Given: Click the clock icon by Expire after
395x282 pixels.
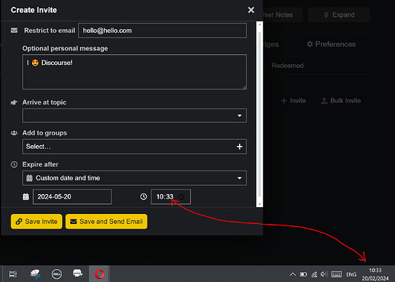Looking at the screenshot, I should [x=14, y=164].
